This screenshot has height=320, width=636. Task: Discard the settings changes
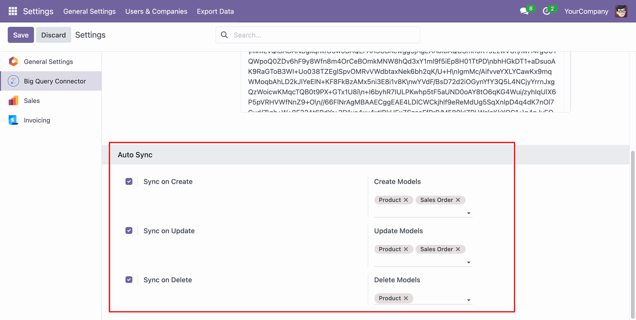(x=53, y=35)
